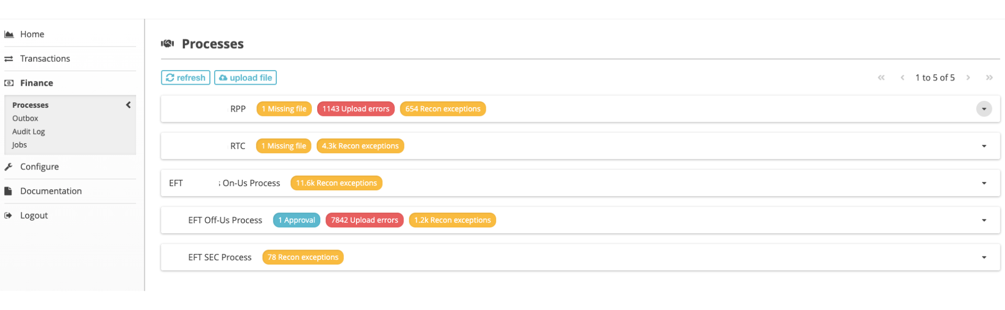1005x310 pixels.
Task: Click the Home chart icon in sidebar
Action: tap(9, 35)
